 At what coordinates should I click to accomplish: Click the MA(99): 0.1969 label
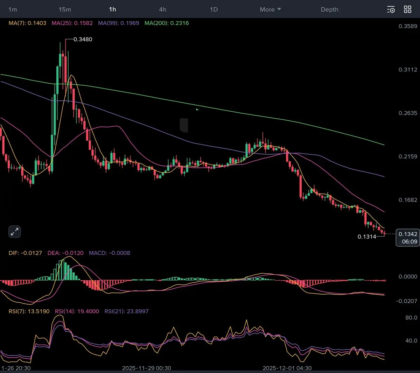[x=119, y=23]
